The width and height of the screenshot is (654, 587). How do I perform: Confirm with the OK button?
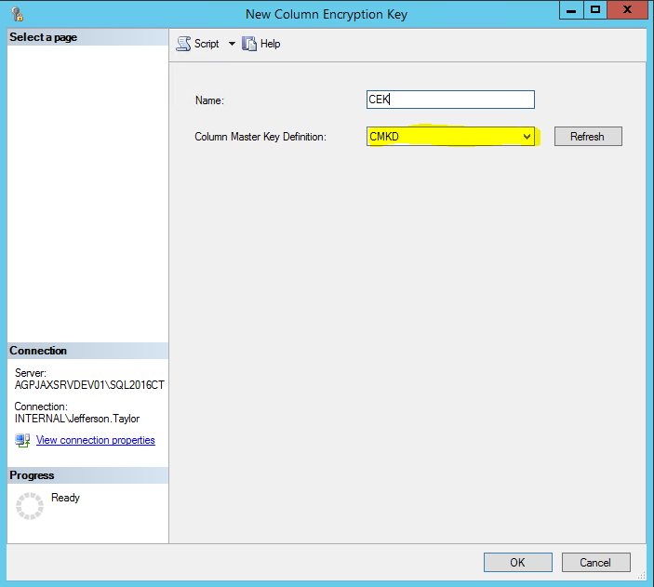(x=517, y=563)
